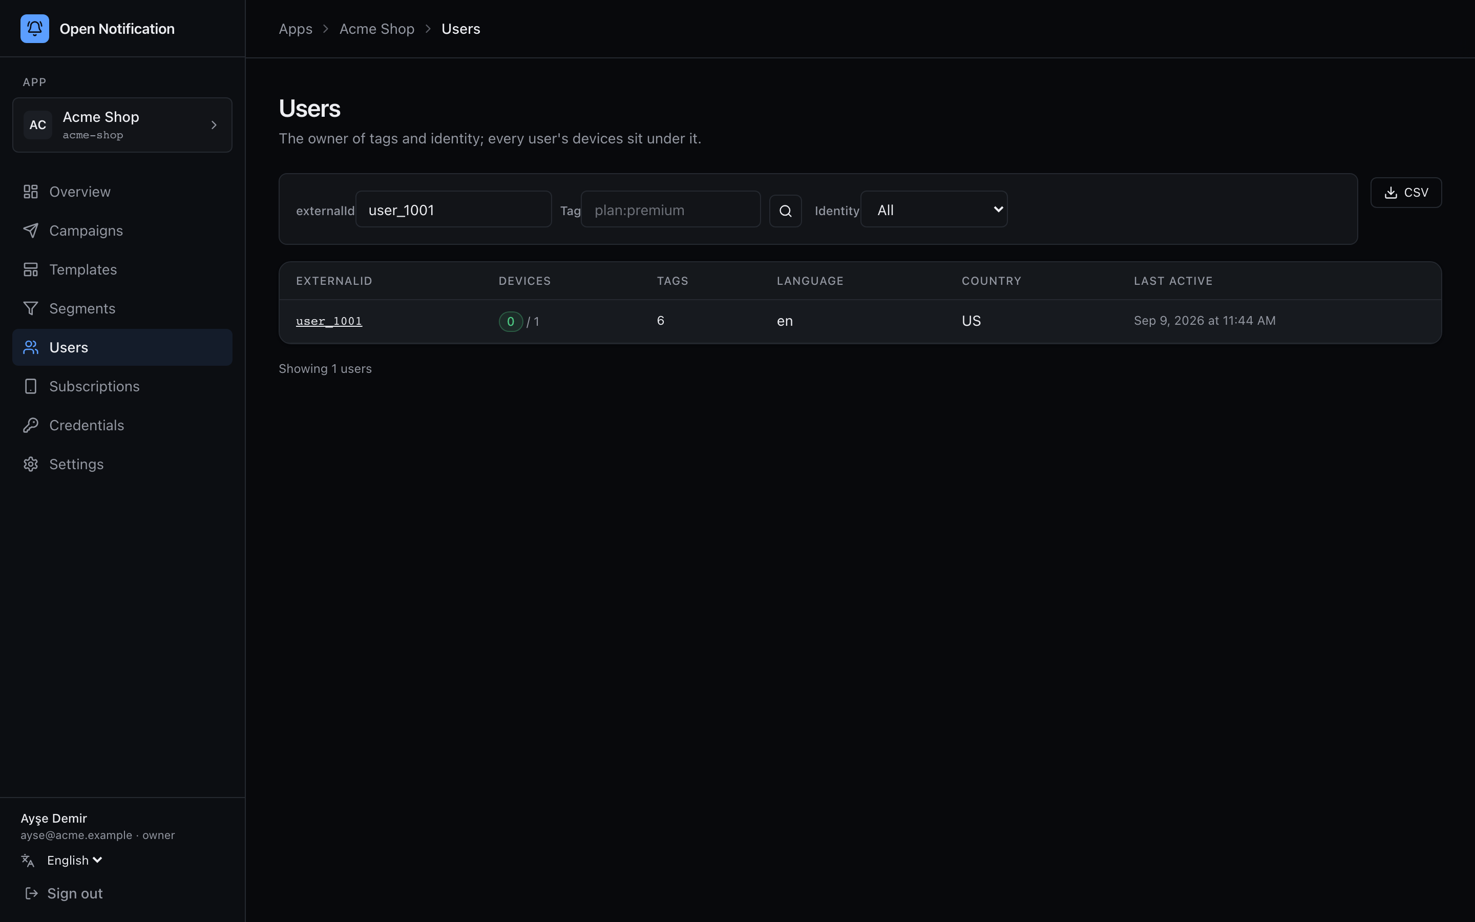Click the language cell 'en'
Image resolution: width=1475 pixels, height=922 pixels.
(785, 321)
